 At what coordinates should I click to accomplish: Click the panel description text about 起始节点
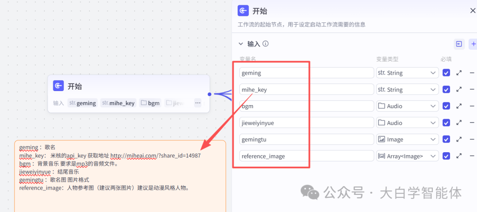point(302,25)
